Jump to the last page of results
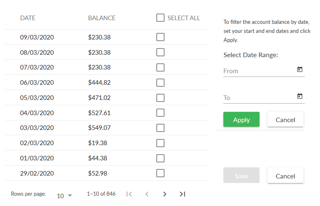The image size is (320, 206). click(x=182, y=194)
